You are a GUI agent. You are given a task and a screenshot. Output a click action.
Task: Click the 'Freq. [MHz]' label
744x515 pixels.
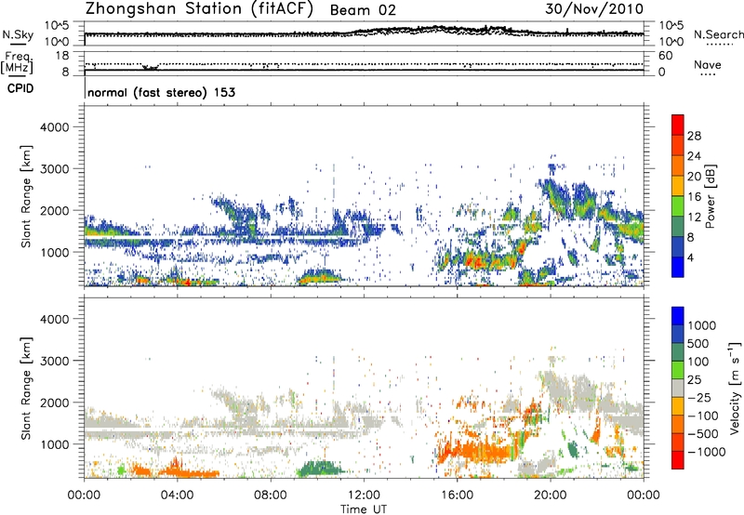click(17, 62)
